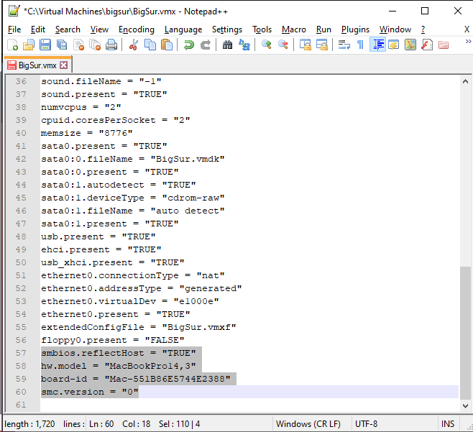The height and width of the screenshot is (432, 473).
Task: Zoom in using the magnifier plus icon
Action: (x=267, y=45)
